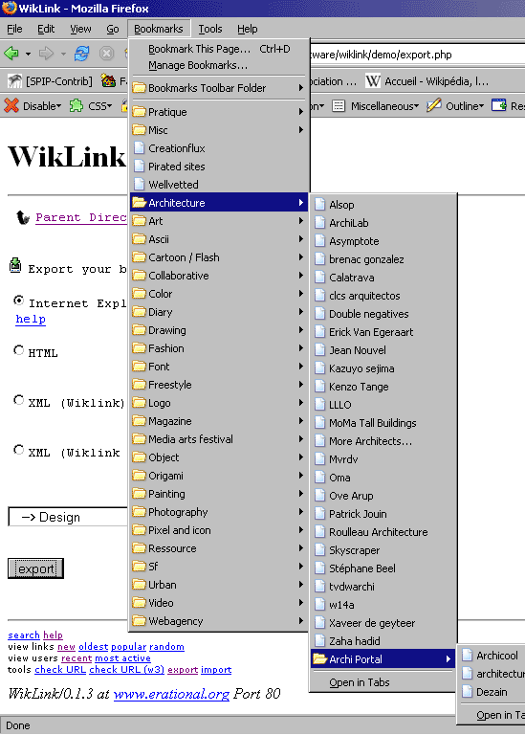Image resolution: width=525 pixels, height=735 pixels.
Task: Expand the Photography bookmarks submenu
Action: click(x=219, y=512)
